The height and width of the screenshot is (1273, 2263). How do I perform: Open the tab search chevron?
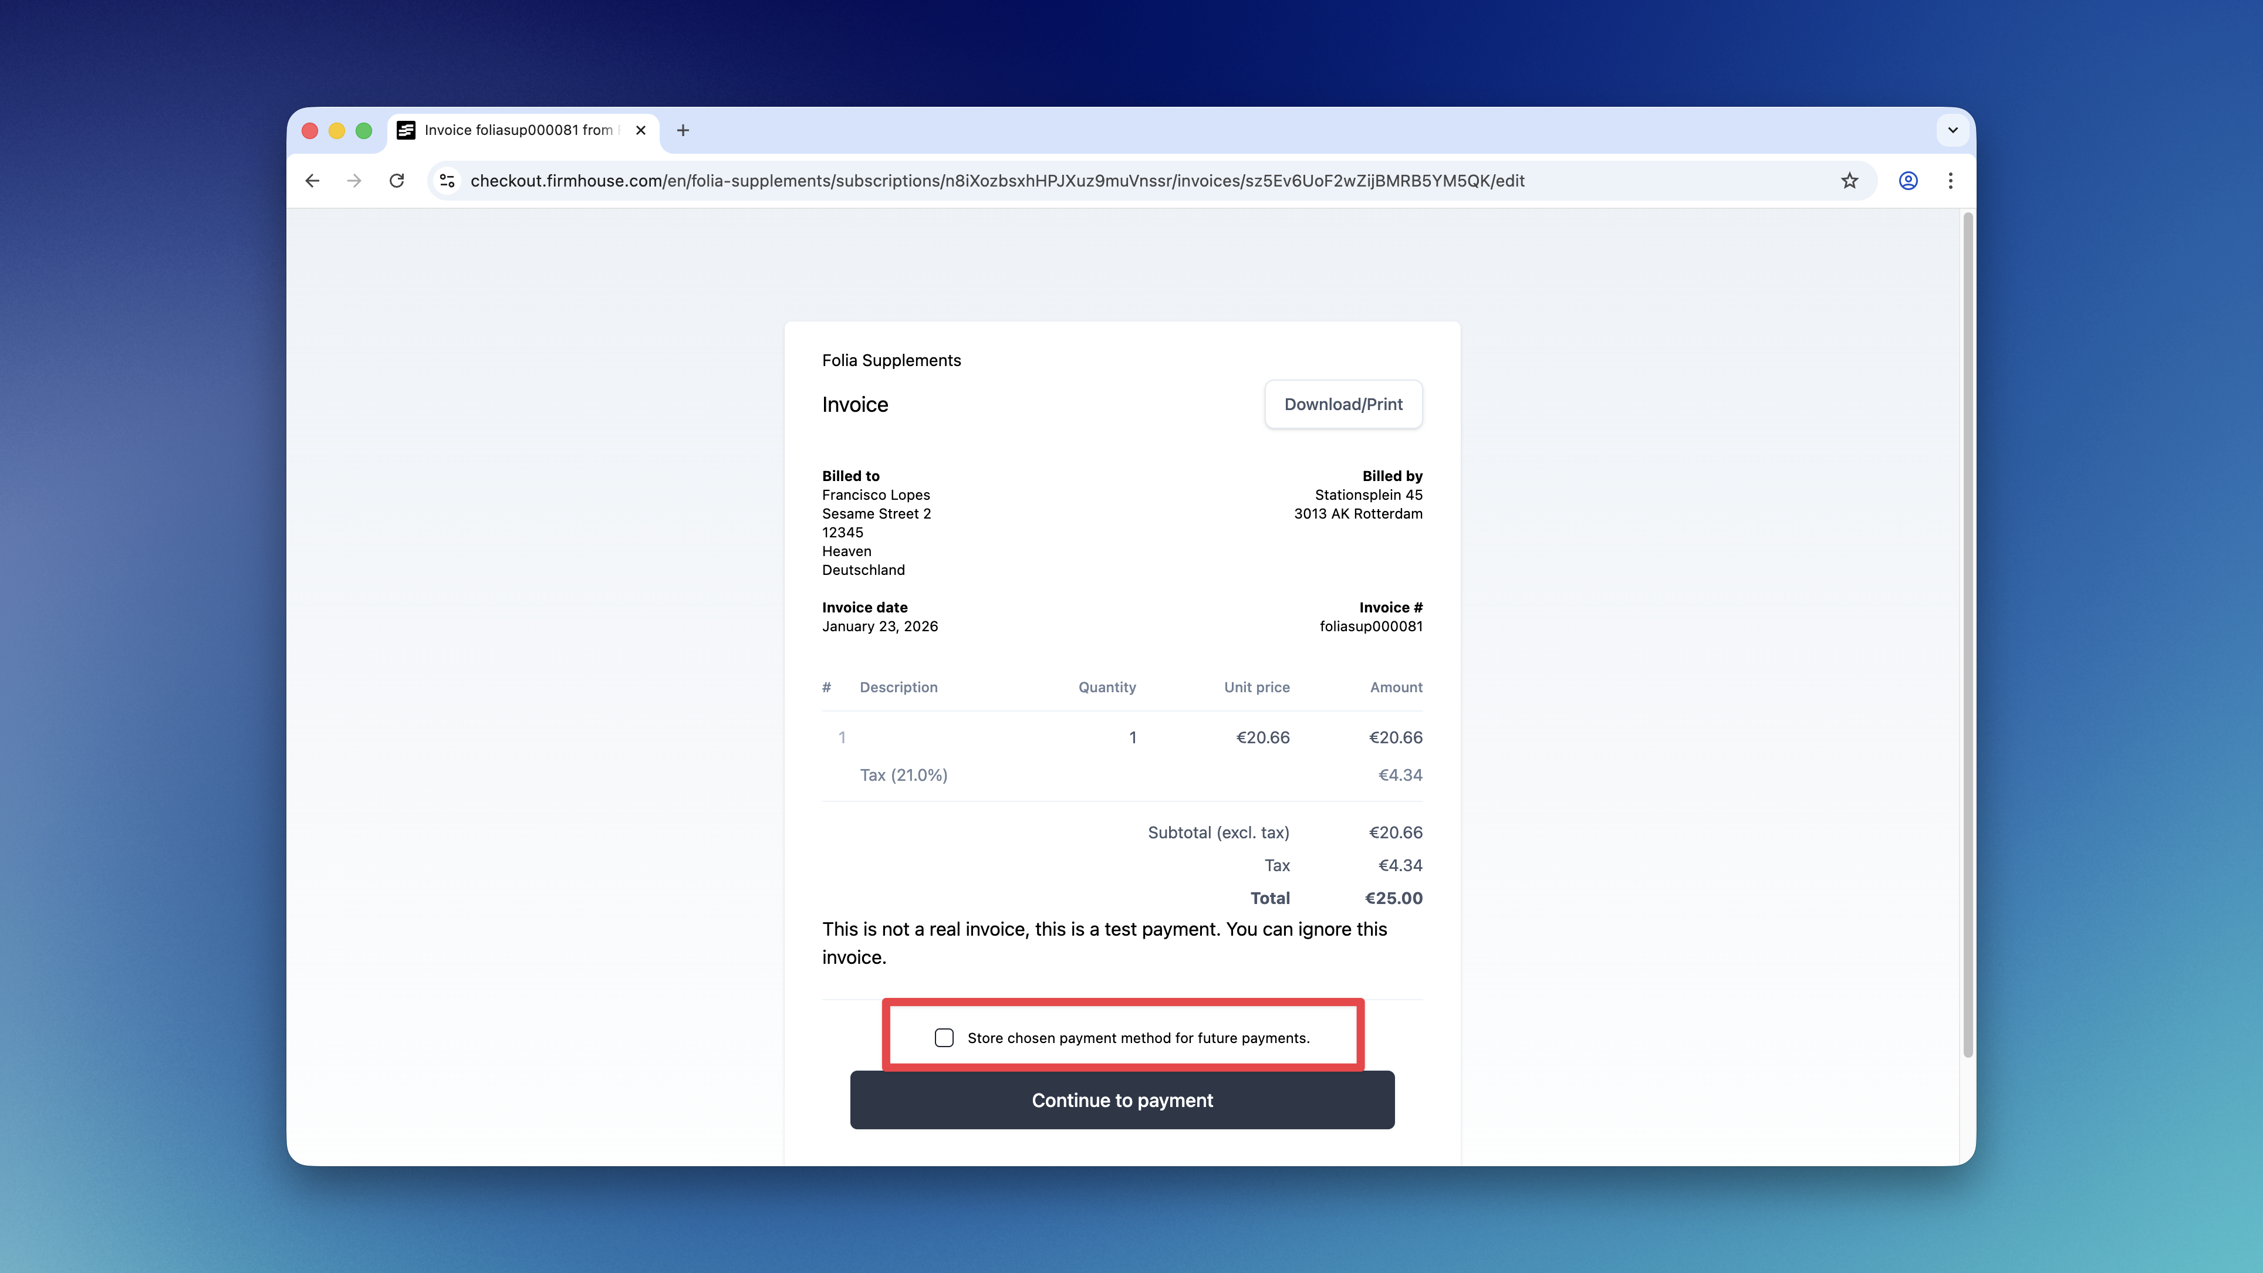1952,130
